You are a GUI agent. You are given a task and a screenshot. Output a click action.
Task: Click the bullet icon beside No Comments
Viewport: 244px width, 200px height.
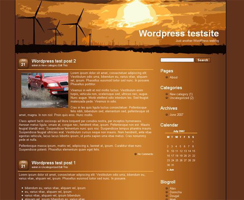click(136, 154)
